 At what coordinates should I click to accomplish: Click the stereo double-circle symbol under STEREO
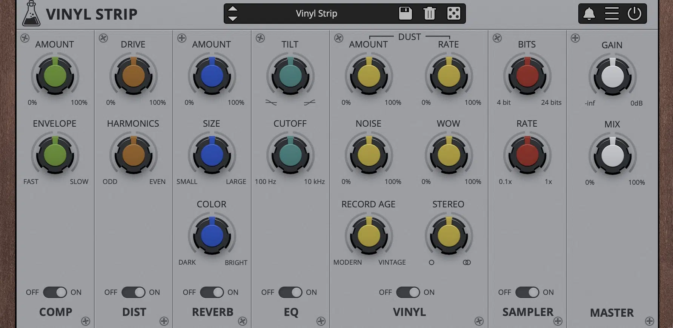(x=467, y=262)
